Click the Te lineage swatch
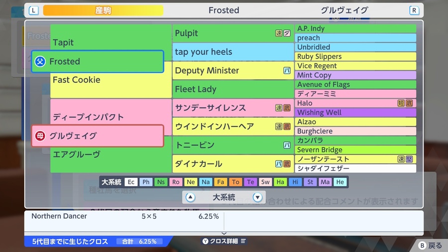 (250, 182)
